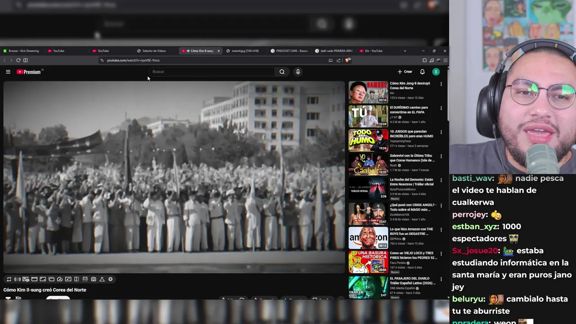The height and width of the screenshot is (324, 576).
Task: Click the main video player frame
Action: [174, 177]
